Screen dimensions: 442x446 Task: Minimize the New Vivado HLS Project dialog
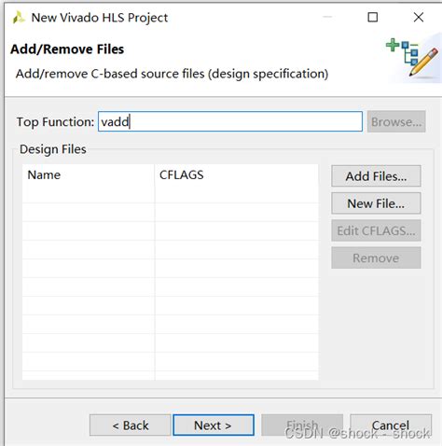(327, 17)
